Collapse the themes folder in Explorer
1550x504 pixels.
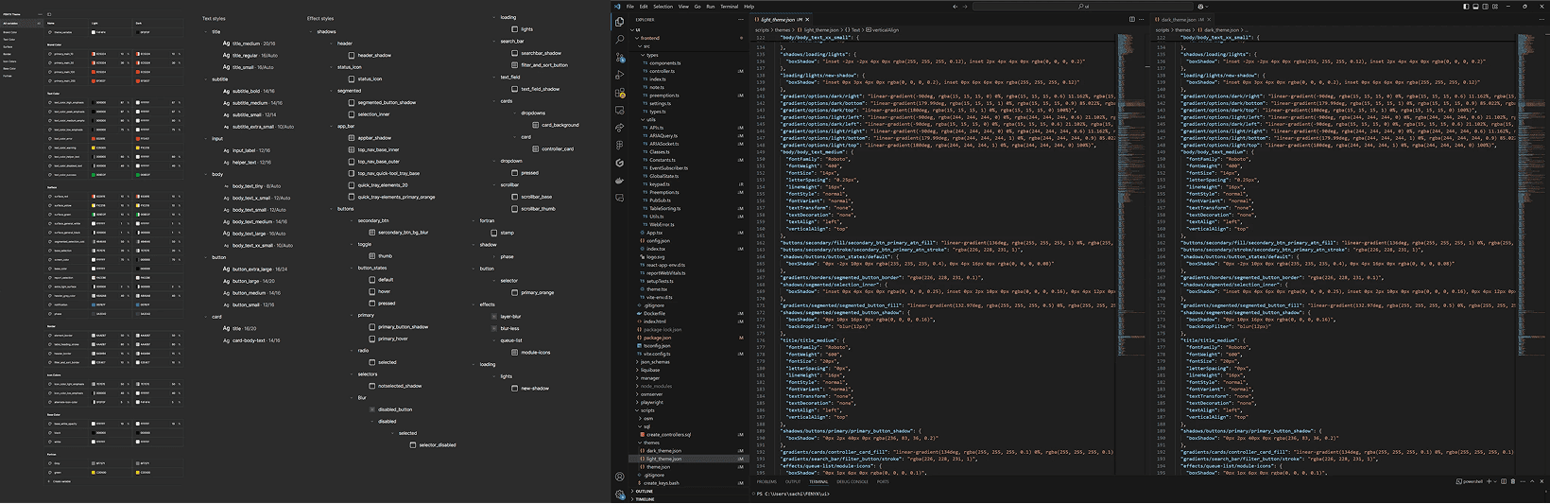pyautogui.click(x=651, y=443)
